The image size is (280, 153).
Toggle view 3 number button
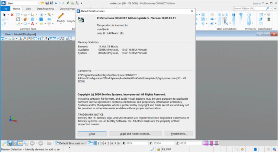pyautogui.click(x=102, y=143)
